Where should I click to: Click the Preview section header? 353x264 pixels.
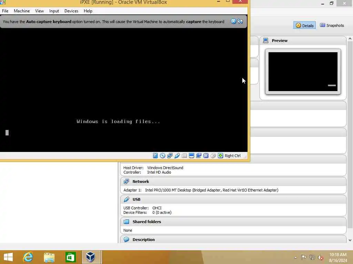pyautogui.click(x=303, y=41)
